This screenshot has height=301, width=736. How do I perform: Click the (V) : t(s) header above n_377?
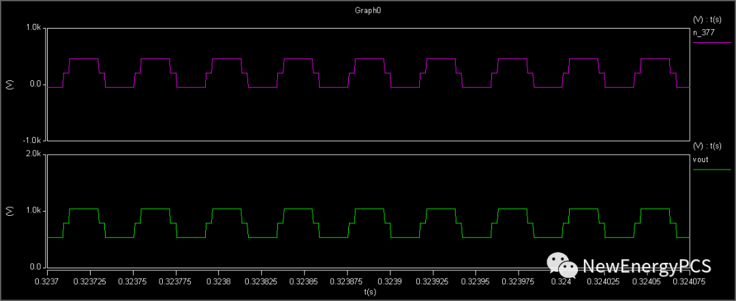click(707, 20)
